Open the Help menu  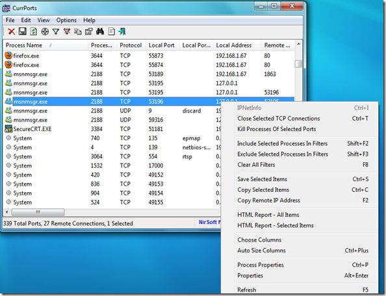pos(89,20)
